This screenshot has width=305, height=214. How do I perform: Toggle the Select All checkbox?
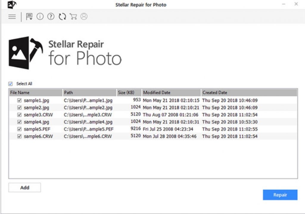[x=11, y=84]
